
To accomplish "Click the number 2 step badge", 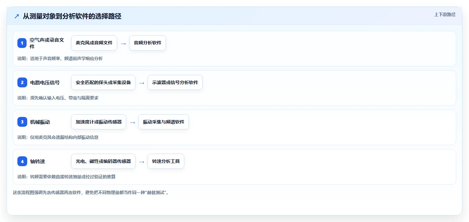I will tap(22, 82).
